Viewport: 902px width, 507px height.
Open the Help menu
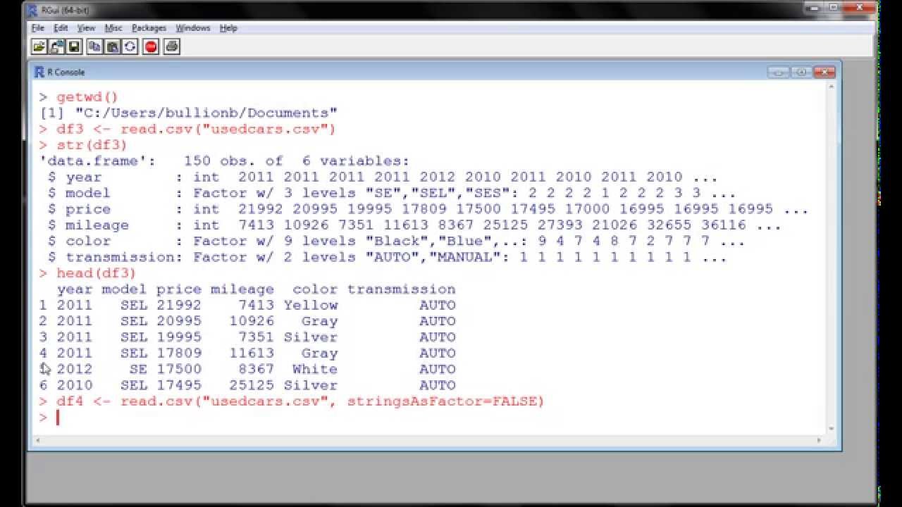[x=228, y=28]
